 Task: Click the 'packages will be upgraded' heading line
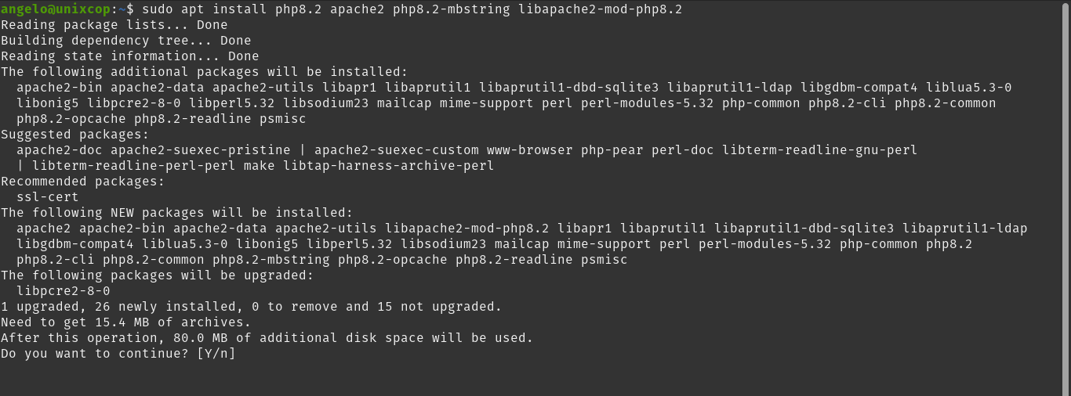(x=158, y=275)
